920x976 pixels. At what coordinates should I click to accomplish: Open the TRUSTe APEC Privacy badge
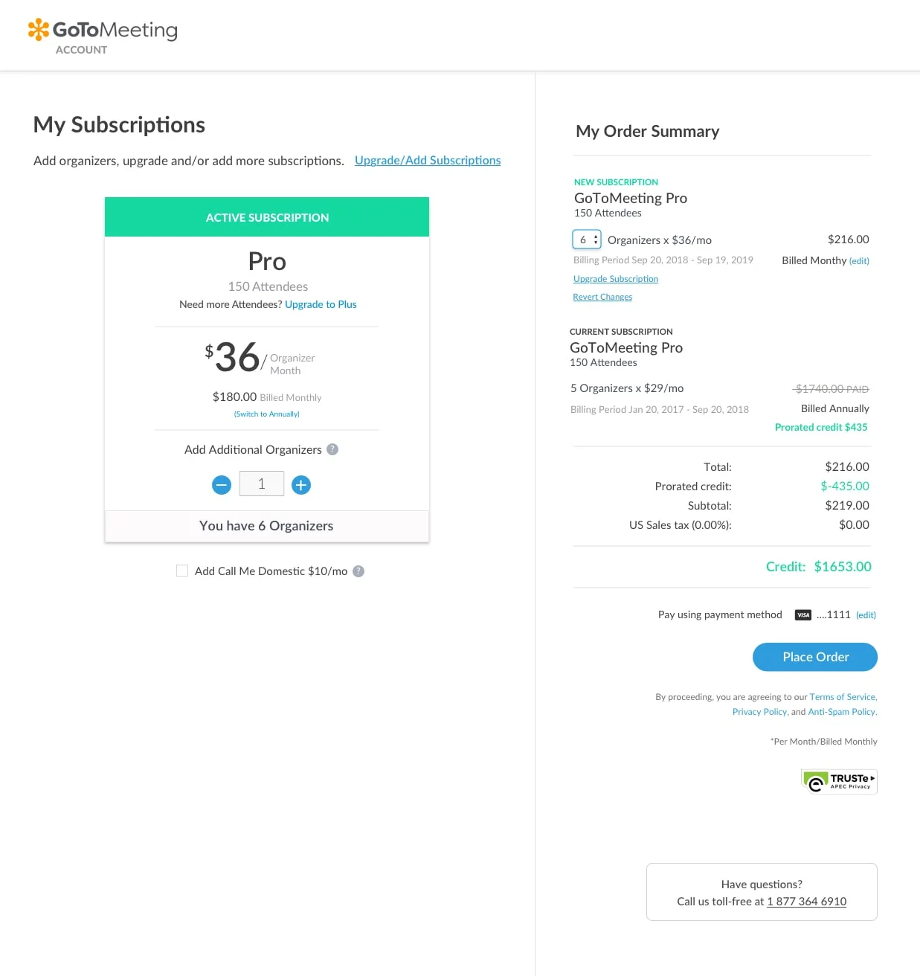click(839, 781)
